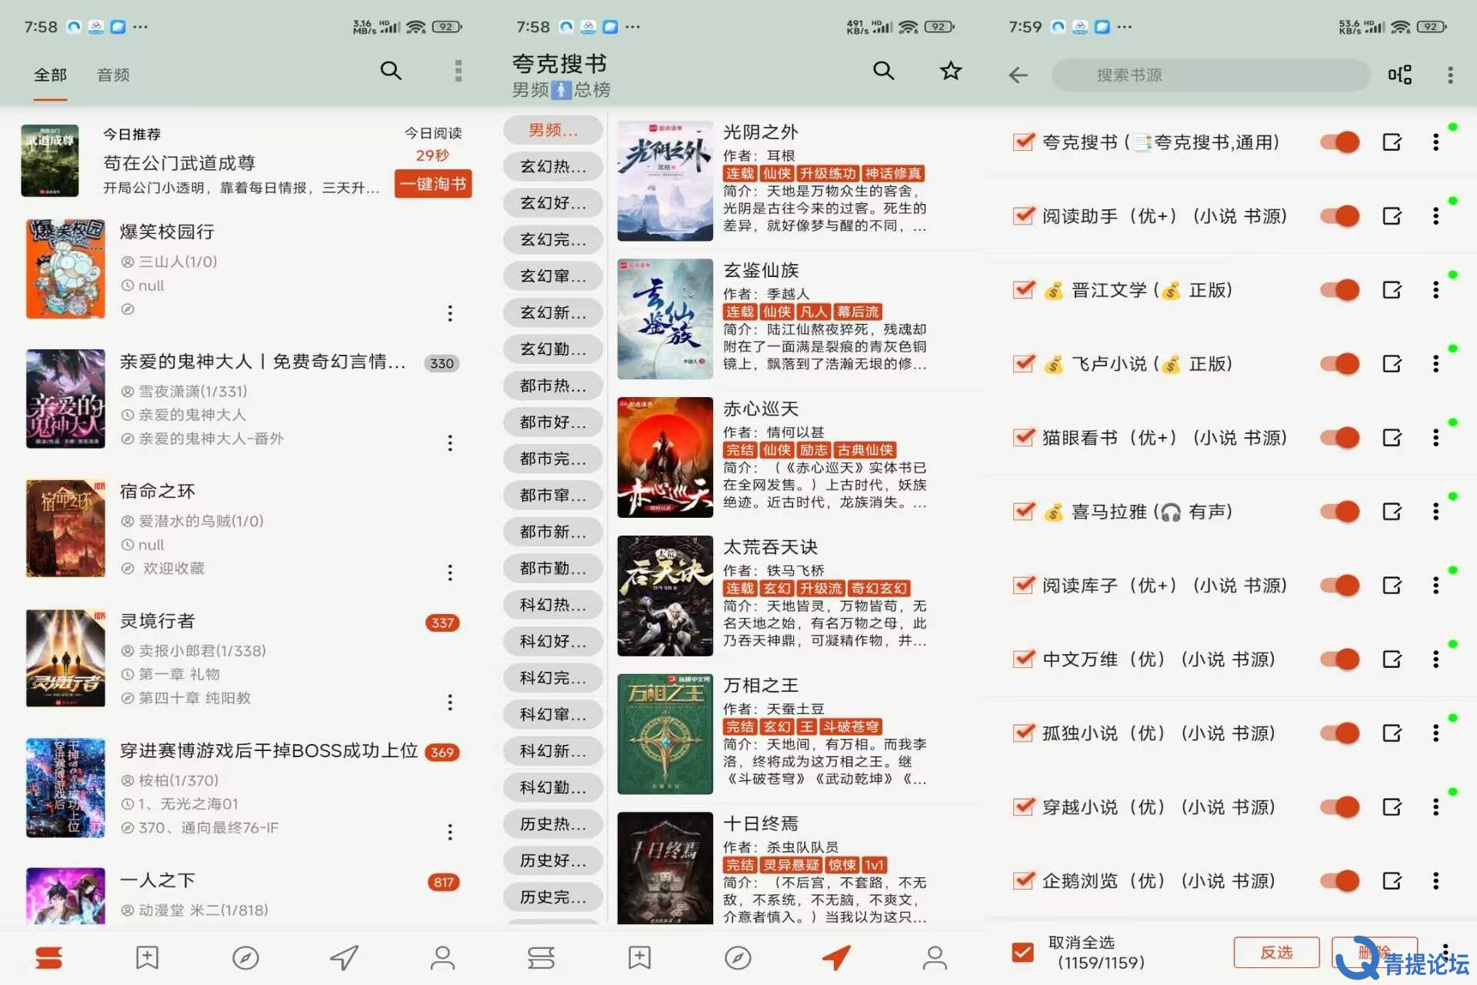
Task: Select the 科幻勤 category chip
Action: point(552,787)
